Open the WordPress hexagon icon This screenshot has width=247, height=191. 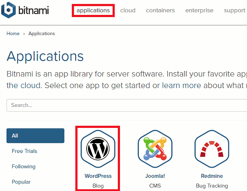point(98,149)
